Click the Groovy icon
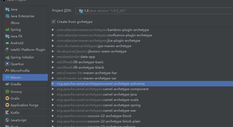The height and width of the screenshot is (127, 233). tap(7, 91)
